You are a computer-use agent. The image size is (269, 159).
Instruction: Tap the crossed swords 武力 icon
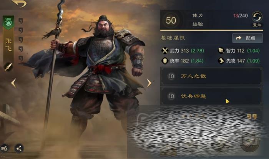pyautogui.click(x=165, y=51)
